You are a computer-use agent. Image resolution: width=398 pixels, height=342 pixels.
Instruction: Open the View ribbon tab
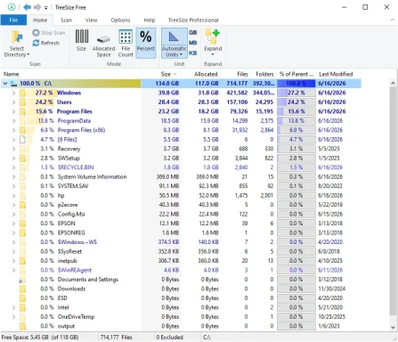tap(91, 20)
